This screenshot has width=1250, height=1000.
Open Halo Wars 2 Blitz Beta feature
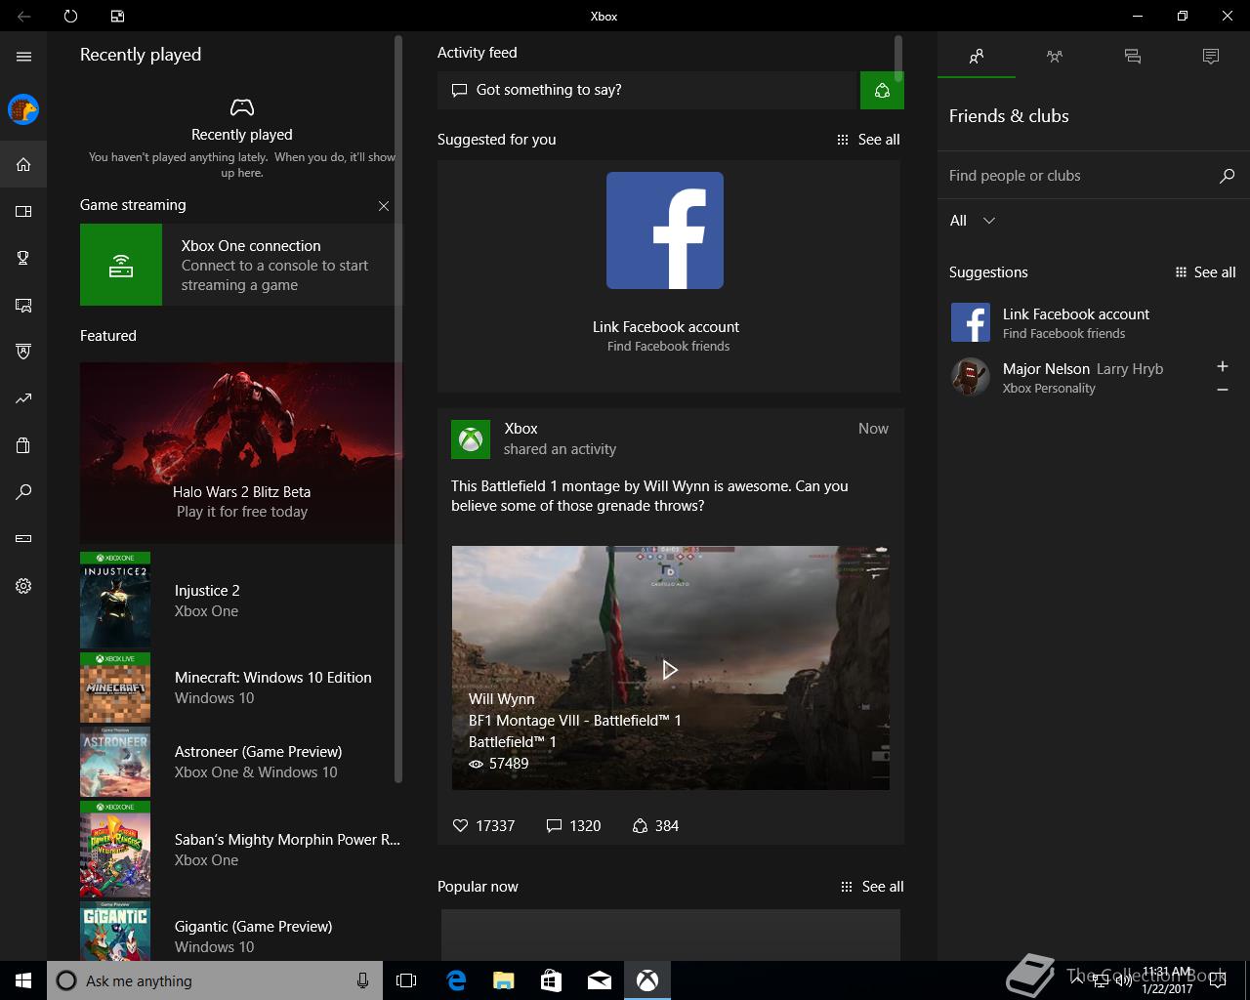tap(241, 453)
